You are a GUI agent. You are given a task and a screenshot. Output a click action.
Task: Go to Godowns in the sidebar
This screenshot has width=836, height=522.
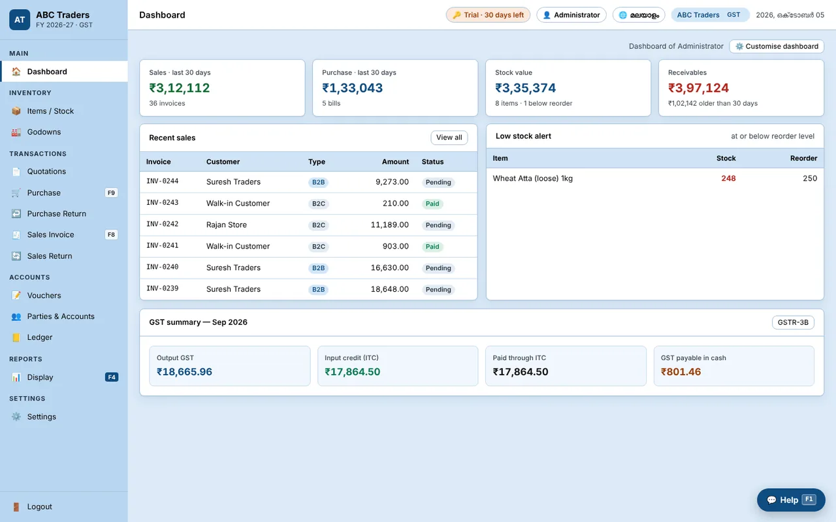(x=64, y=132)
